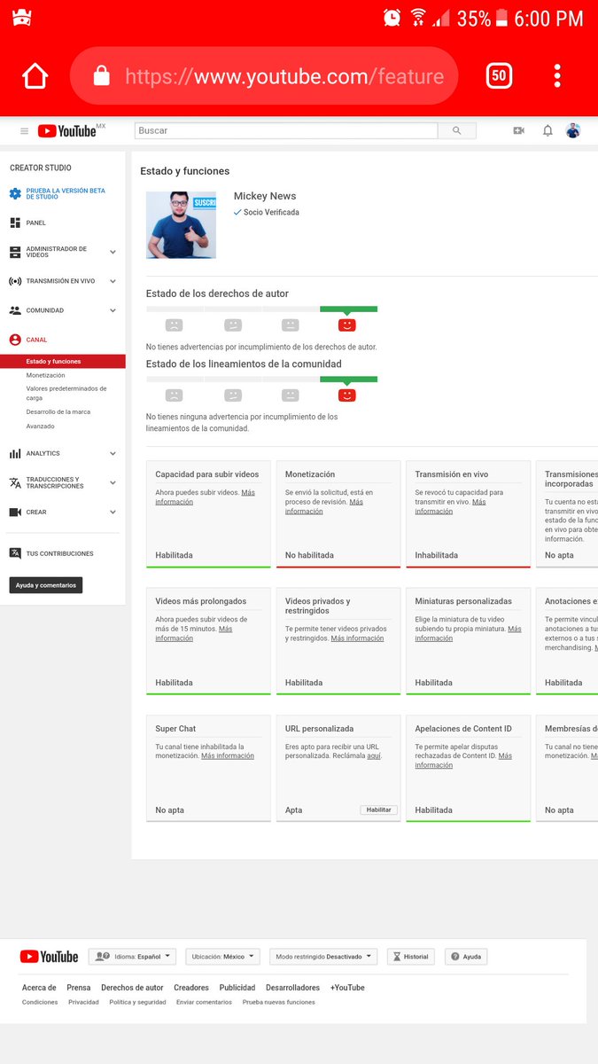
Task: Click Más información in Videos más prolongados
Action: pos(193,633)
